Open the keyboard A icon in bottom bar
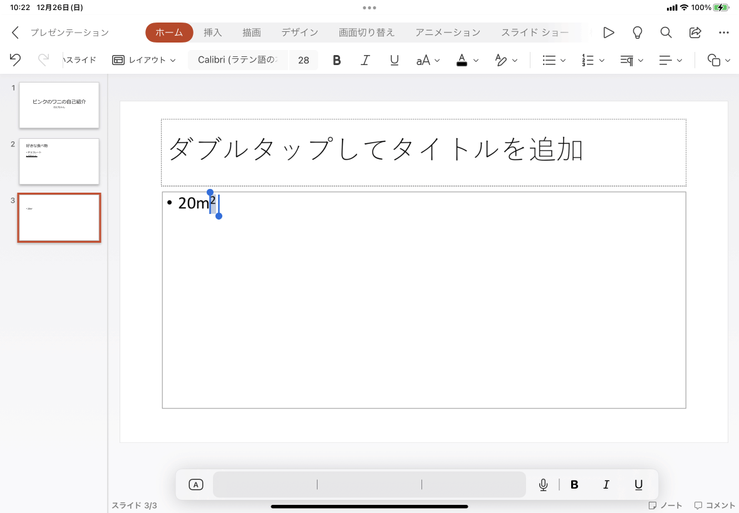 pos(195,484)
